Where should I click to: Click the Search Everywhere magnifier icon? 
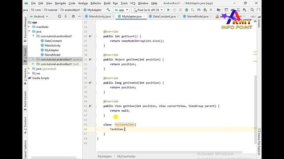[x=252, y=10]
